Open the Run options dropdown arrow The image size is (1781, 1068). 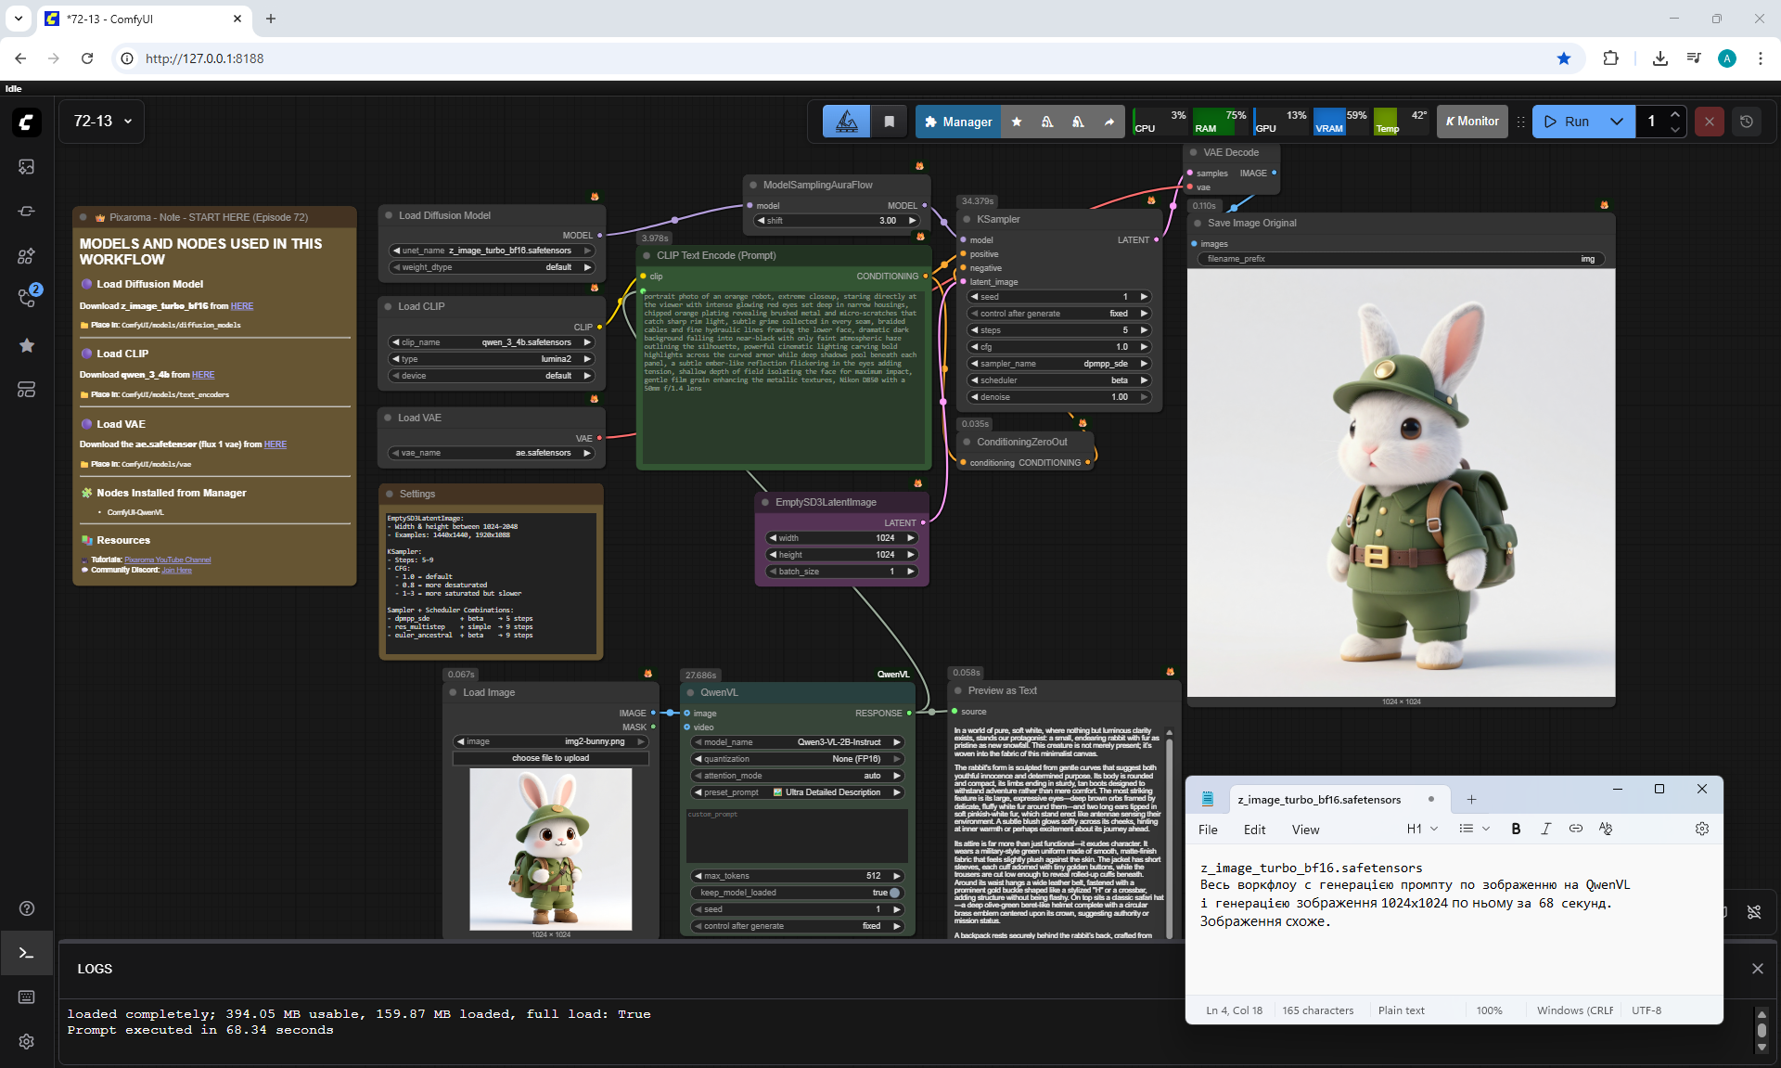click(x=1617, y=122)
